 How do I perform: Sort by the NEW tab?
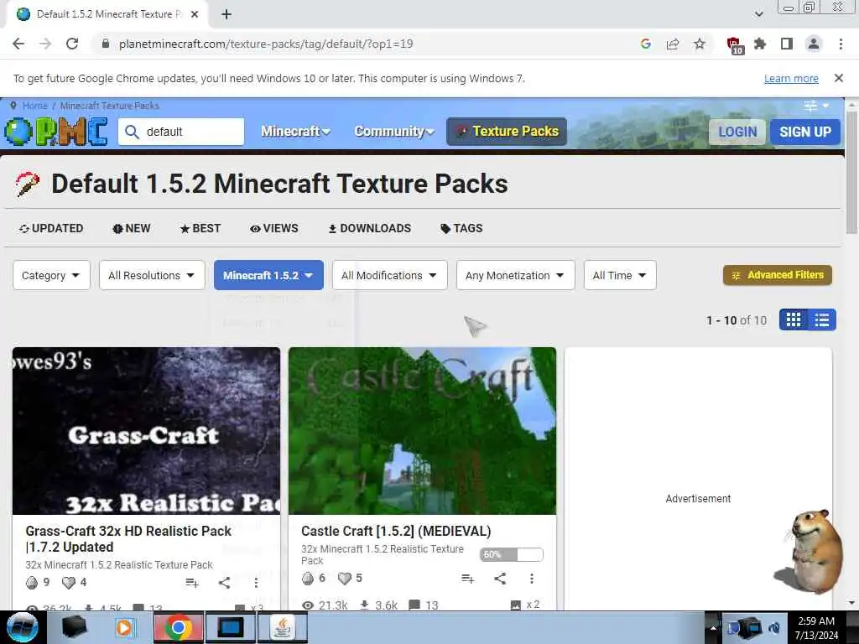tap(132, 228)
